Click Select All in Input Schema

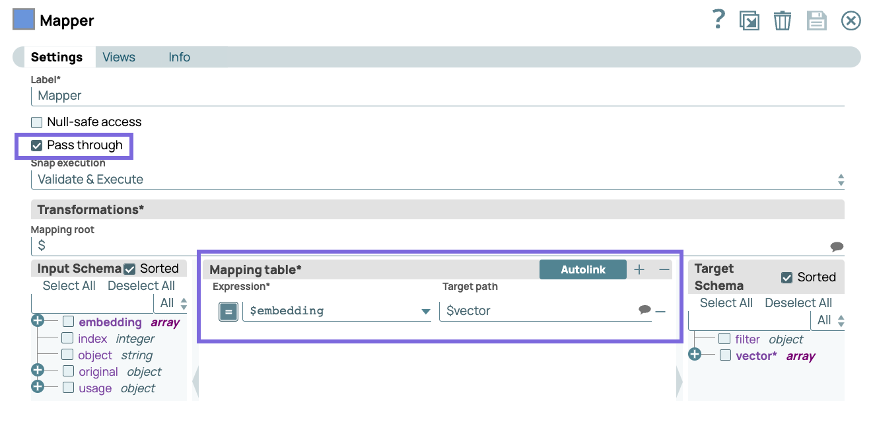pos(69,286)
